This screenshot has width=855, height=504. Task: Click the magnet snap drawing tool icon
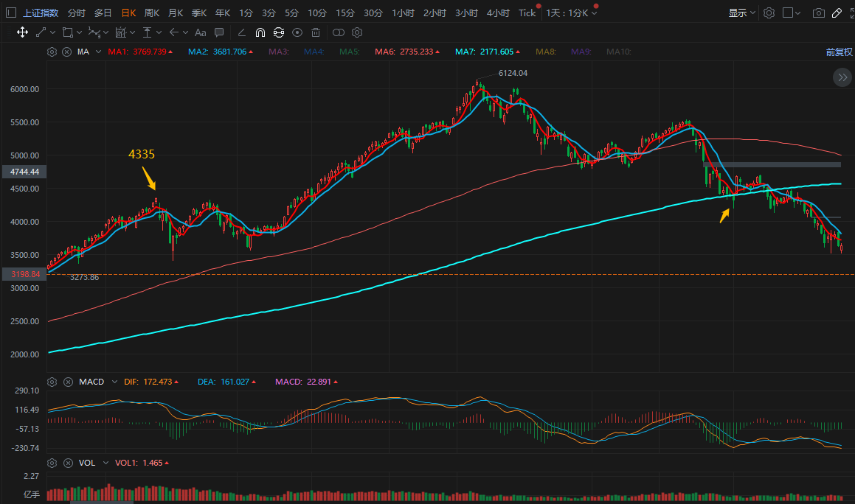click(260, 32)
